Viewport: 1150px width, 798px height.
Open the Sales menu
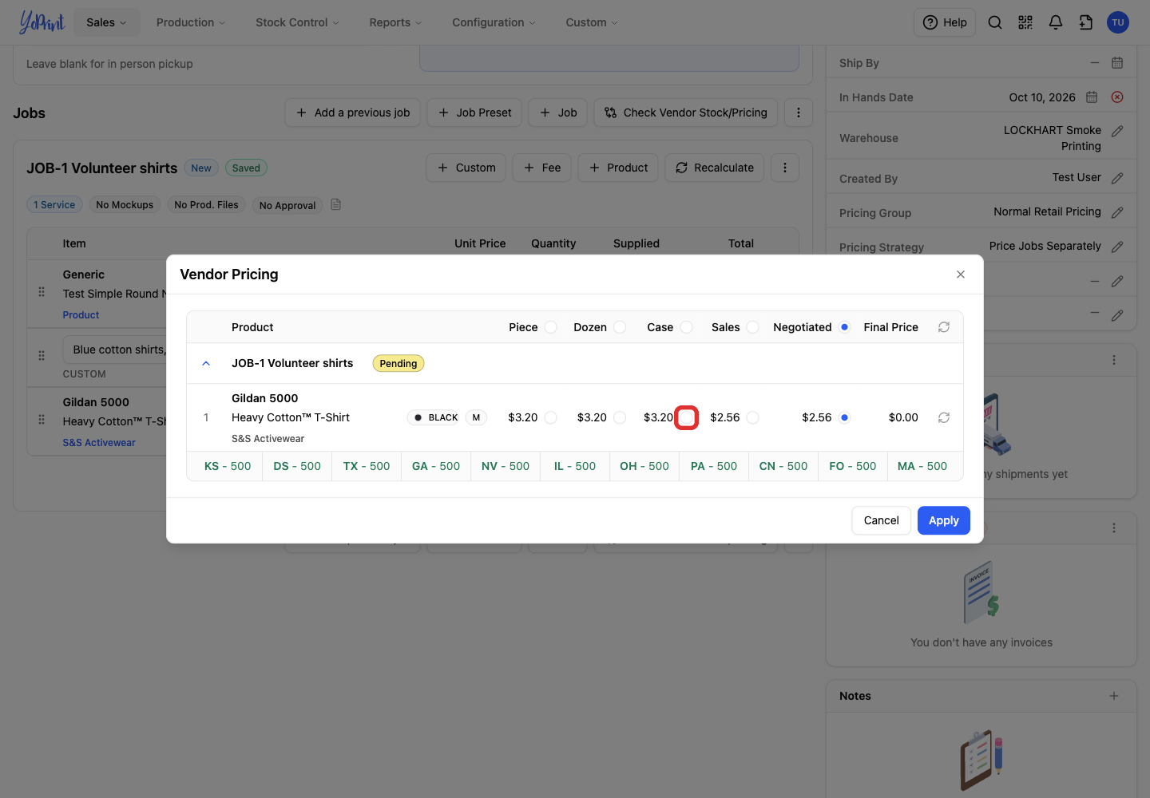click(x=107, y=22)
